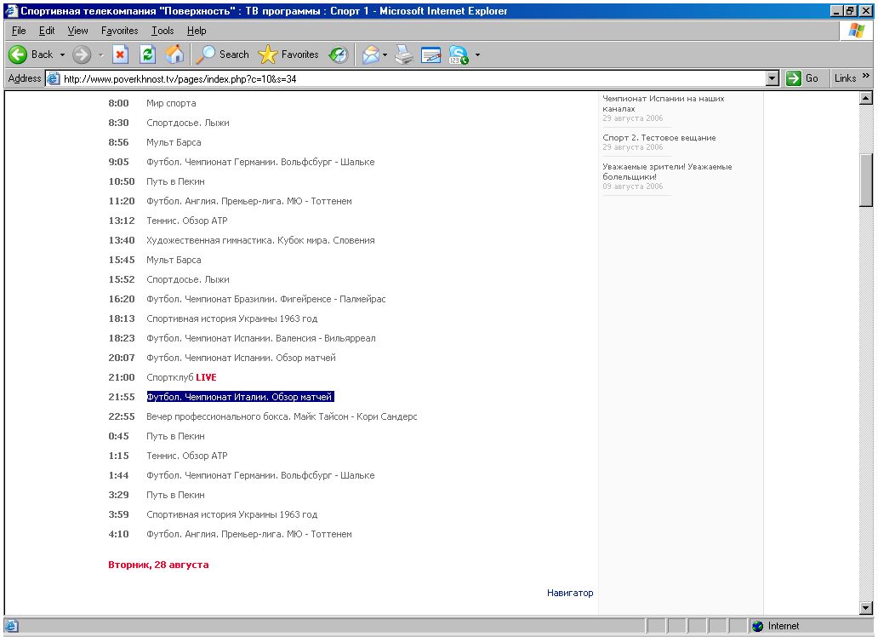This screenshot has width=878, height=637.
Task: Click the vertical scrollbar down arrow
Action: coord(866,607)
